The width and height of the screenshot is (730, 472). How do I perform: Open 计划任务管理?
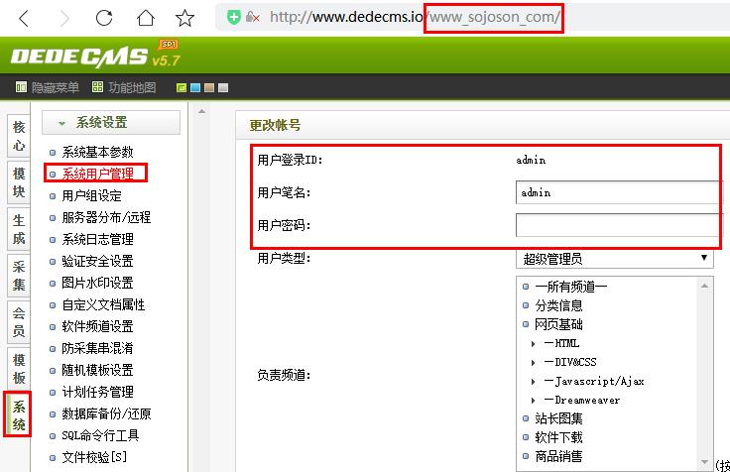pos(97,392)
